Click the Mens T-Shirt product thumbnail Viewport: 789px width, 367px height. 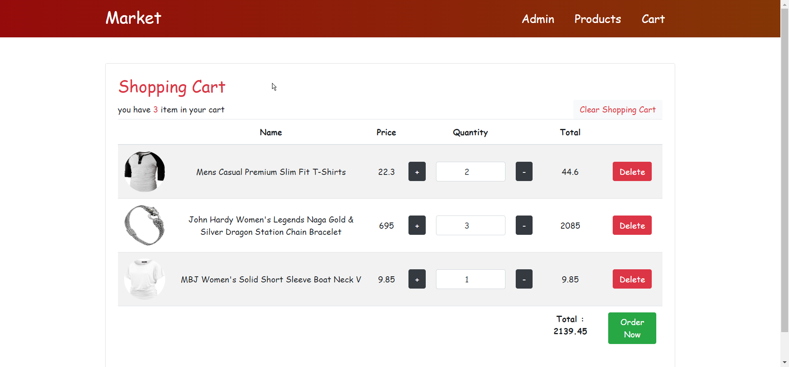(145, 172)
